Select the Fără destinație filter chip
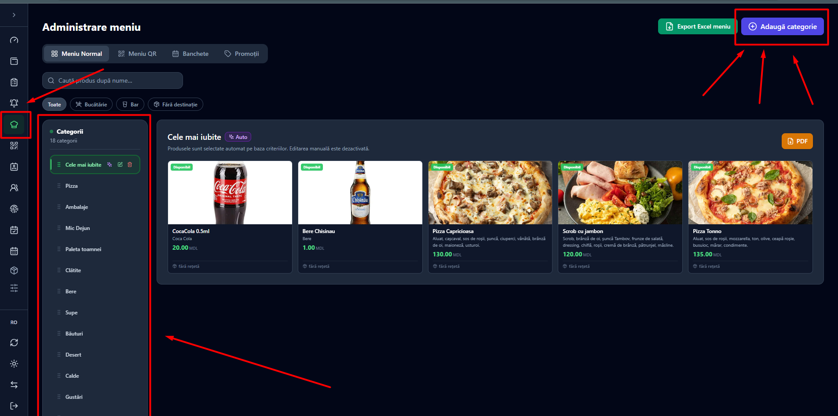This screenshot has width=838, height=416. click(176, 104)
